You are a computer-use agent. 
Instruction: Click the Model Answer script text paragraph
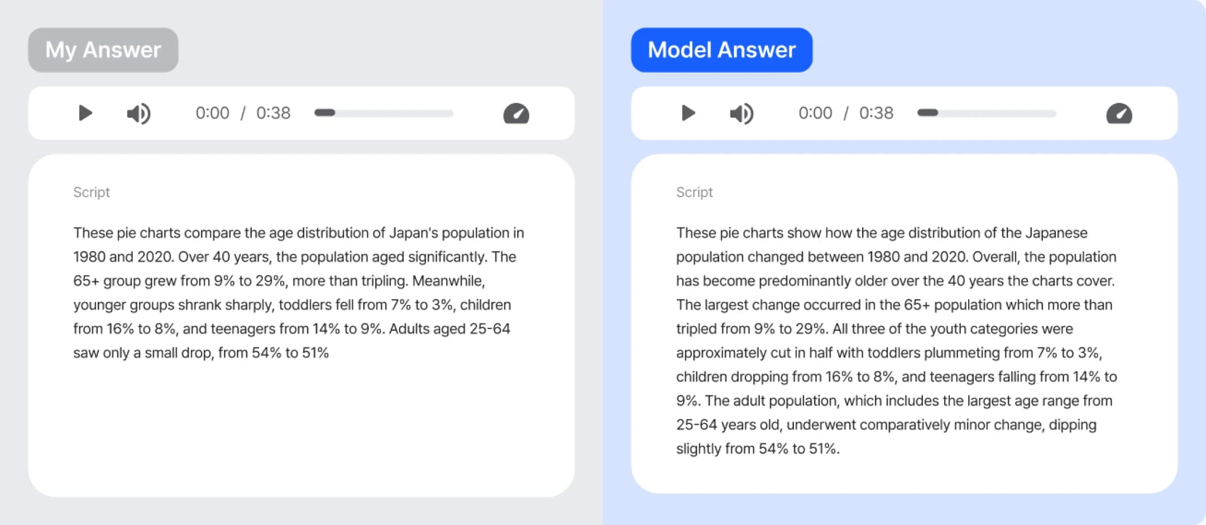tap(897, 341)
